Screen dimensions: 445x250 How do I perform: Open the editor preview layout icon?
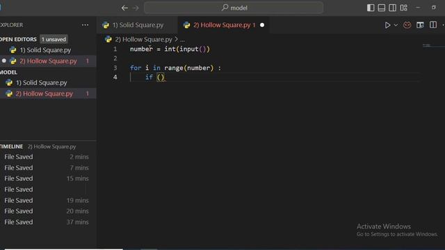pos(420,25)
